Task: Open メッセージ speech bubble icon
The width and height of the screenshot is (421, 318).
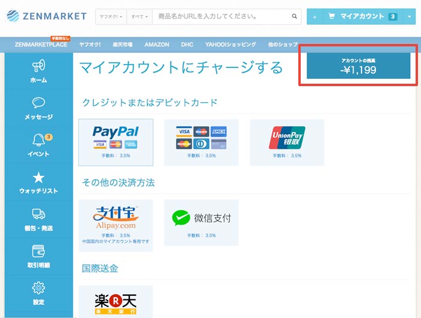Action: (x=38, y=102)
